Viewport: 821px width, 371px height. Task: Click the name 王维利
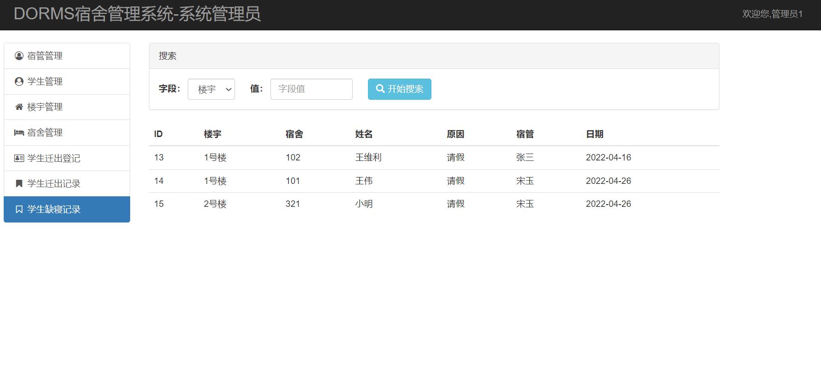(368, 158)
